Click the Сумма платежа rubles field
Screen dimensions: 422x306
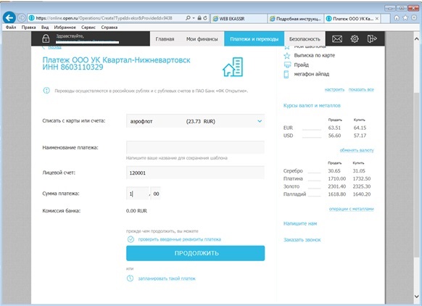[x=137, y=193]
